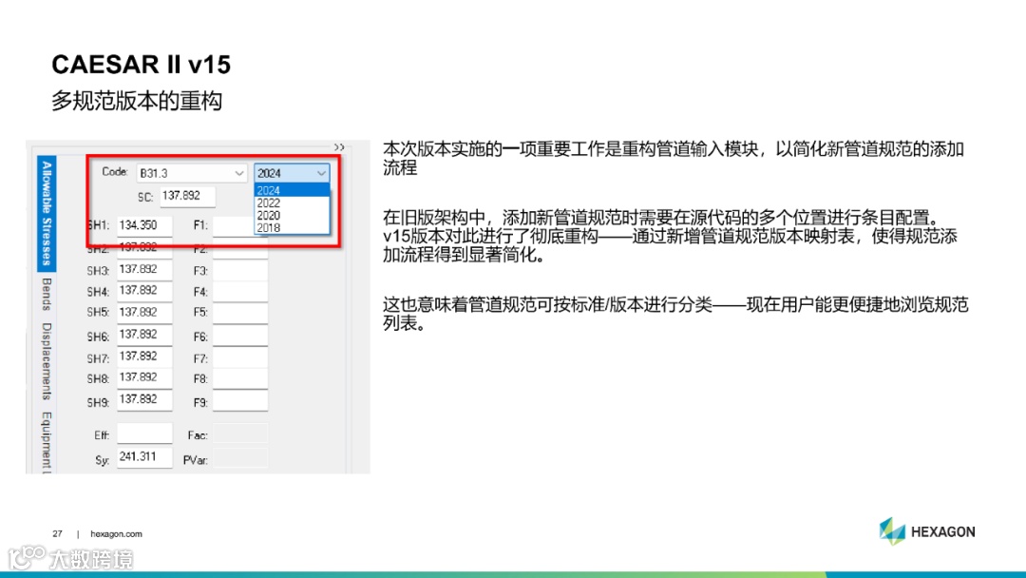
Task: Select 2020 in the edition list
Action: (292, 216)
